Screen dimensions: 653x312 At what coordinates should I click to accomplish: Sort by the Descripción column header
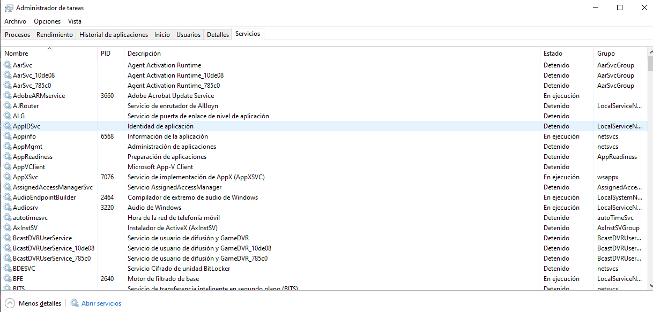pos(332,54)
